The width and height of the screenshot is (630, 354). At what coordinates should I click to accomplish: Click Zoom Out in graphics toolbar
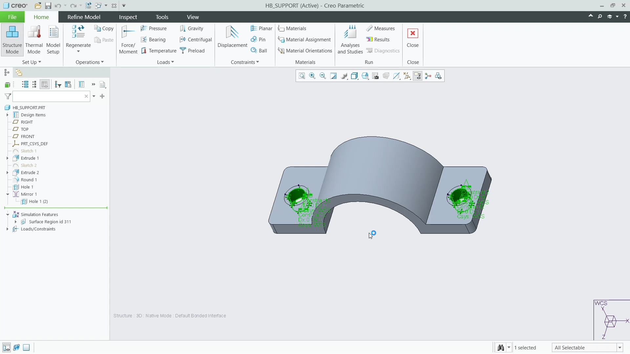[323, 76]
